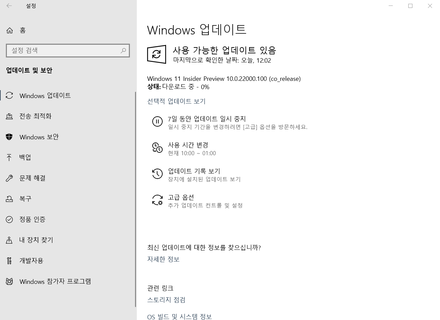Click the wrench icon for 문제 해결
This screenshot has height=320, width=440.
pyautogui.click(x=9, y=178)
